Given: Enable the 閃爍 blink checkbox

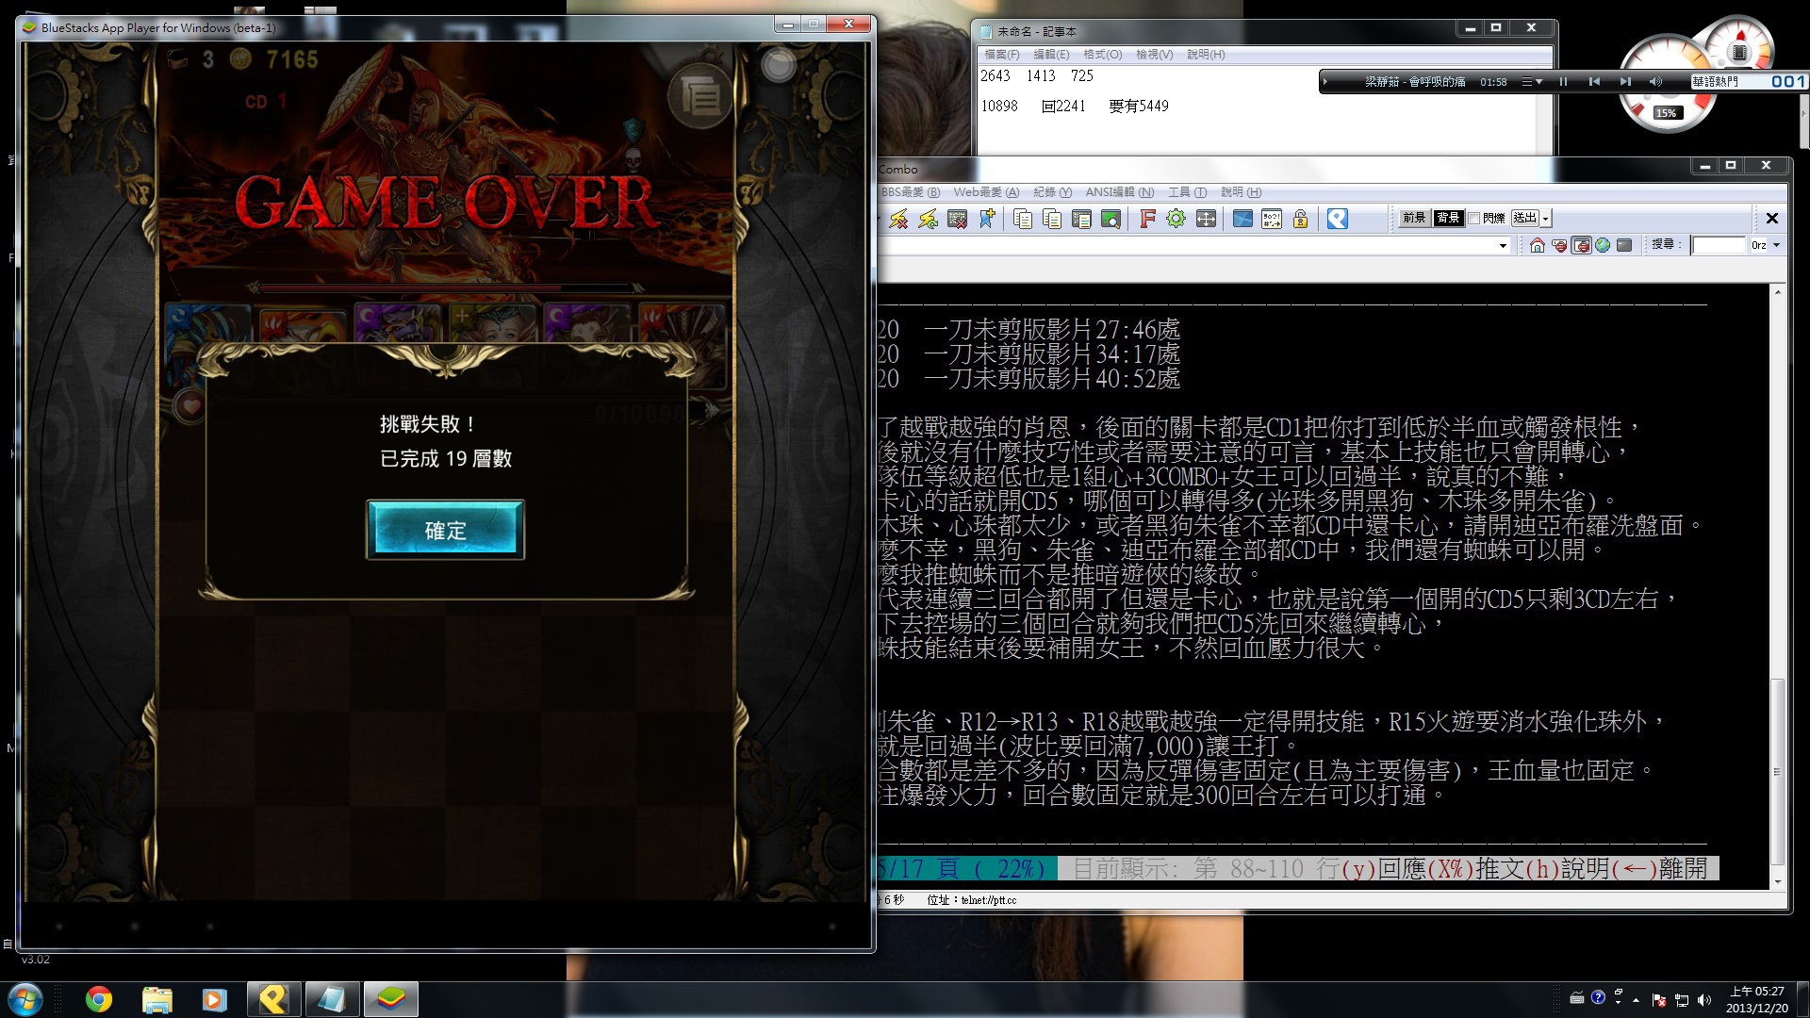Looking at the screenshot, I should coord(1474,218).
